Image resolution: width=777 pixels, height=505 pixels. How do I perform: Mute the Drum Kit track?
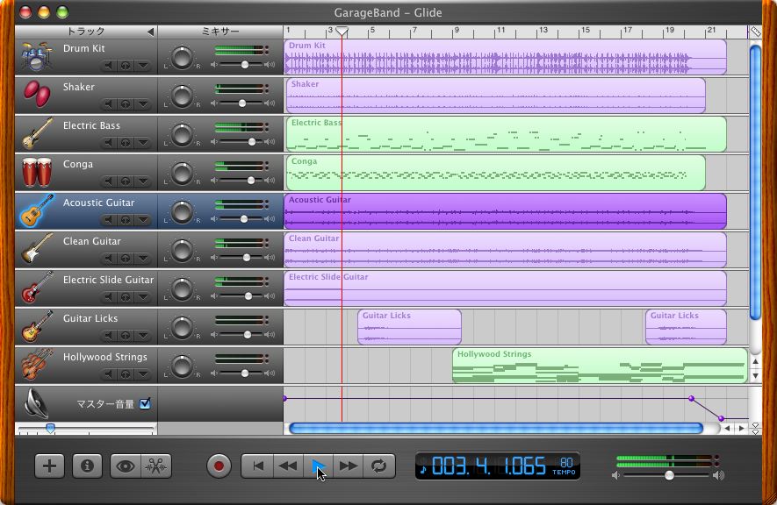[109, 65]
